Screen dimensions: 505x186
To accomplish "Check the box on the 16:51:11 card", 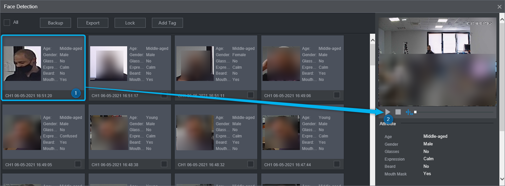I will coord(251,95).
